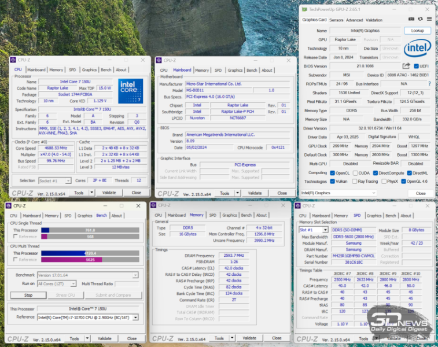Click the Intel Core 7 badge logo
Image resolution: width=438 pixels, height=347 pixels.
pos(131,91)
